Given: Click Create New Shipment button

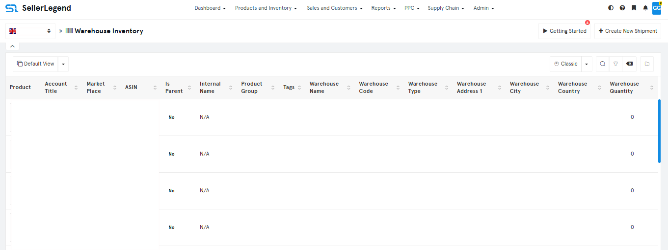Looking at the screenshot, I should pyautogui.click(x=628, y=31).
